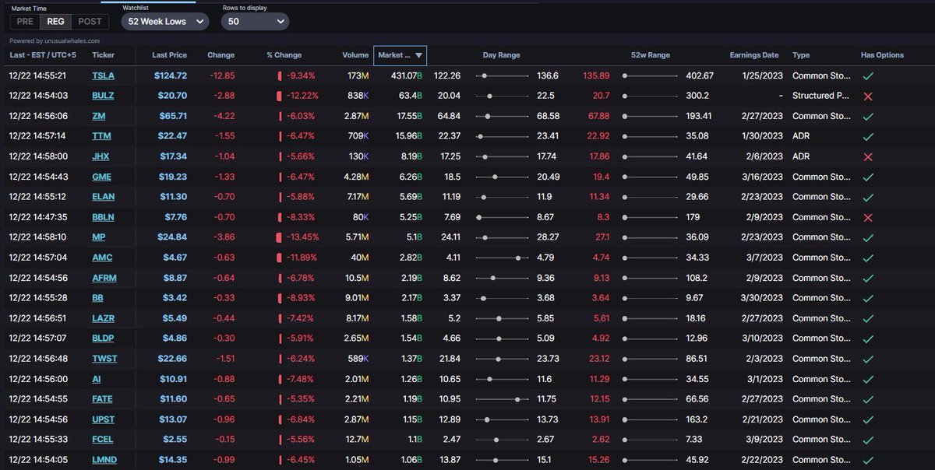The width and height of the screenshot is (935, 470).
Task: Click the TSLA day range slider
Action: click(x=503, y=75)
